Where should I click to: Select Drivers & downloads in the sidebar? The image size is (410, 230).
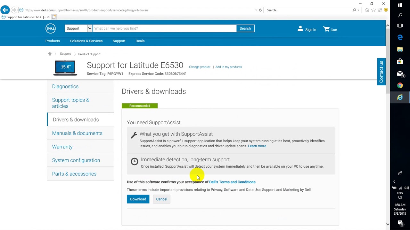pyautogui.click(x=80, y=119)
